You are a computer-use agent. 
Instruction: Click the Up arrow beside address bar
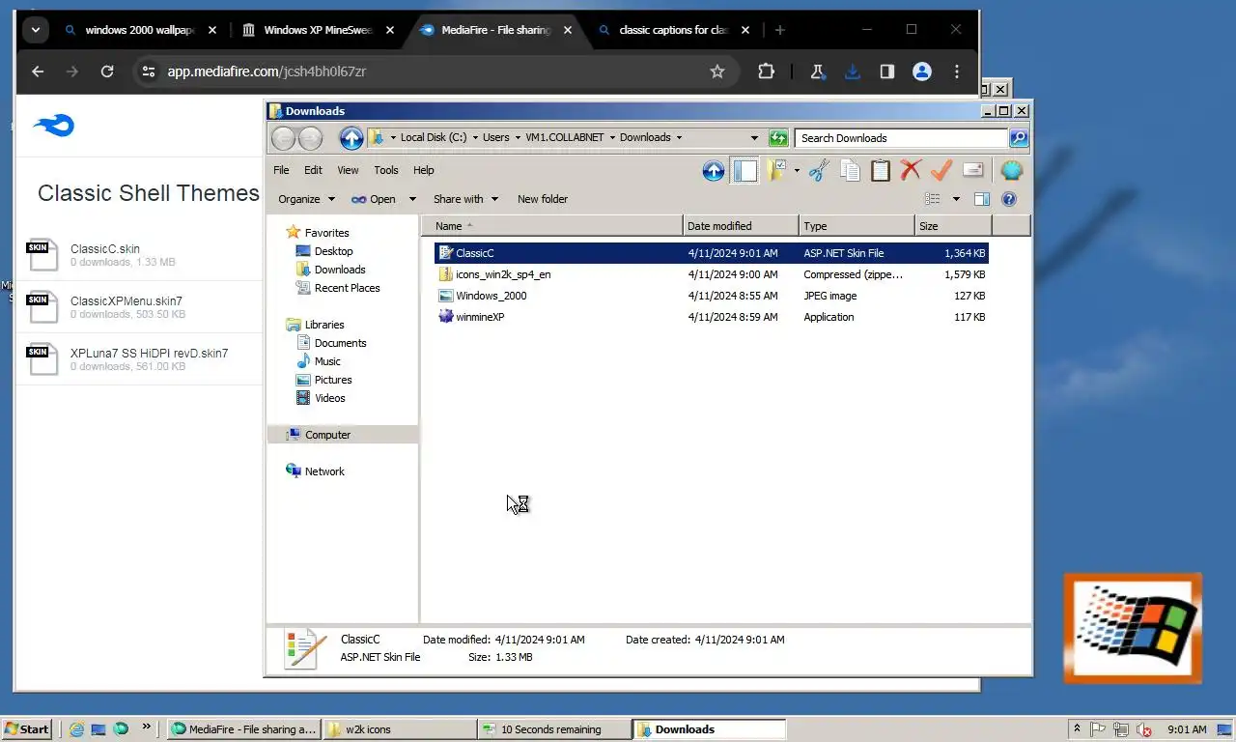click(351, 138)
